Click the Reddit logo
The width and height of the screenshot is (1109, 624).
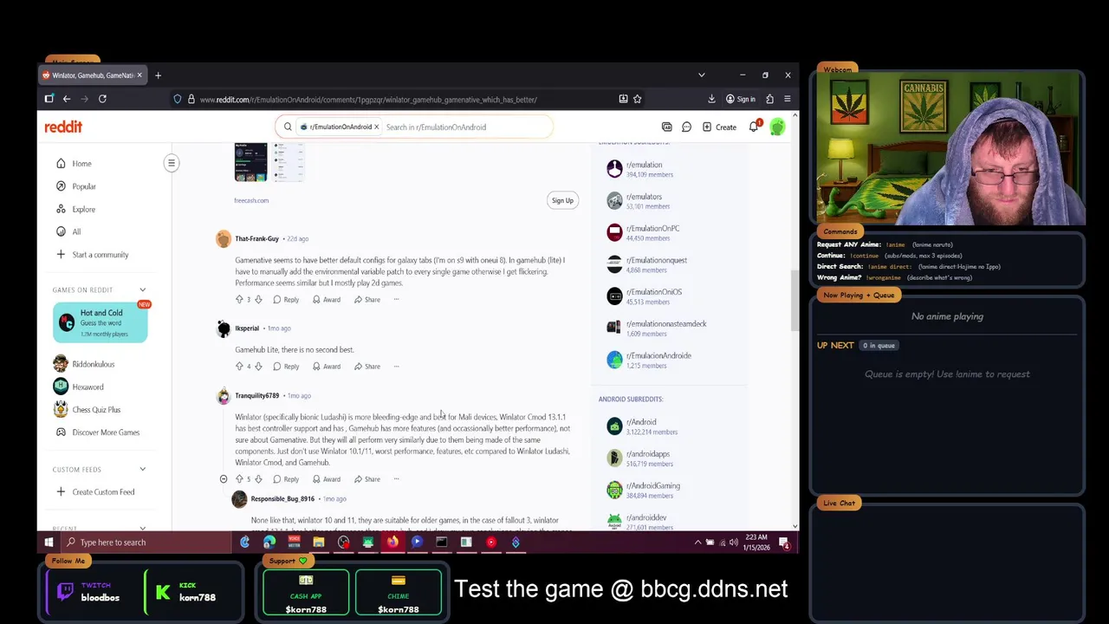click(x=63, y=127)
